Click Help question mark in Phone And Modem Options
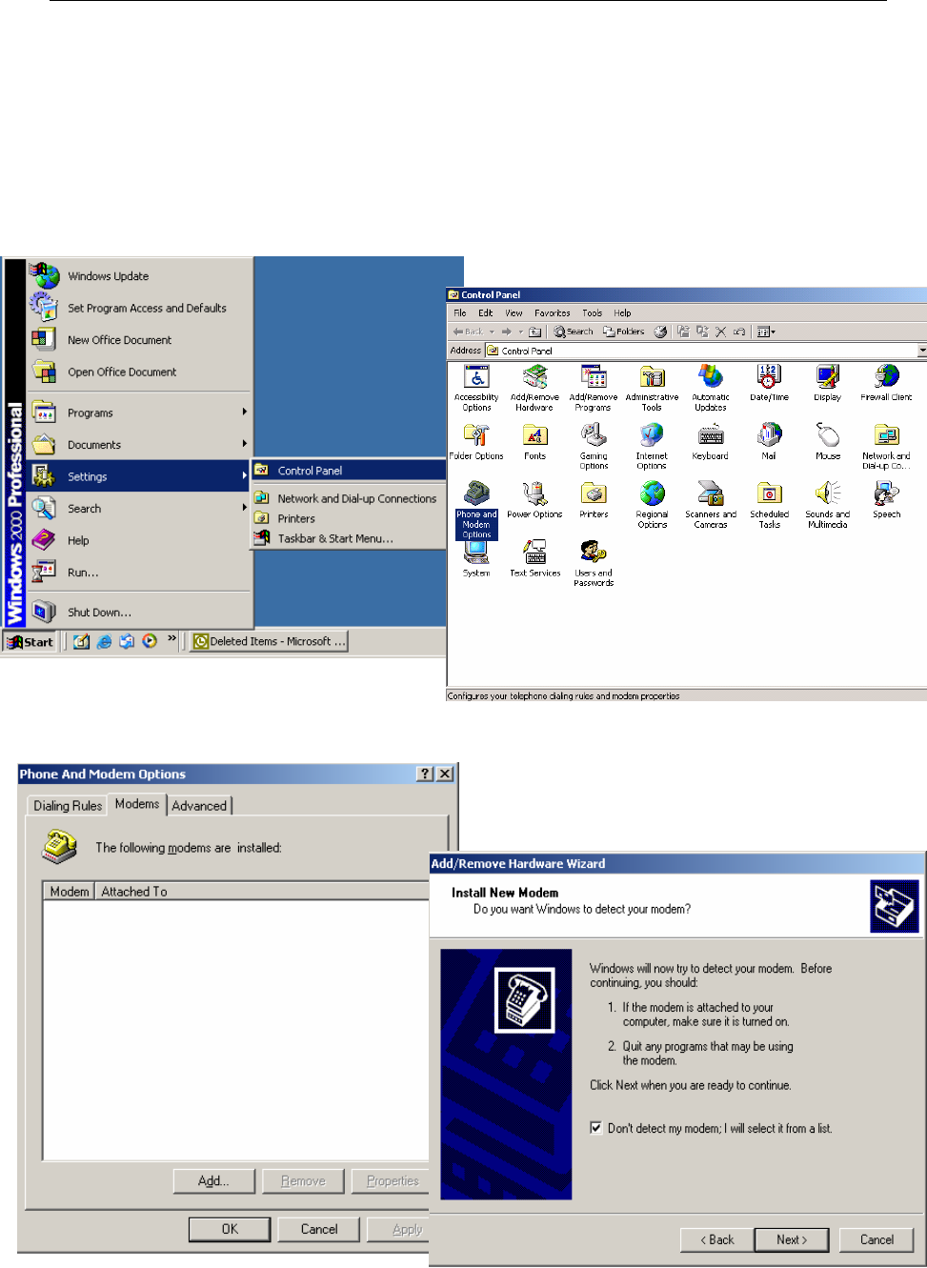The image size is (927, 1268). [425, 775]
